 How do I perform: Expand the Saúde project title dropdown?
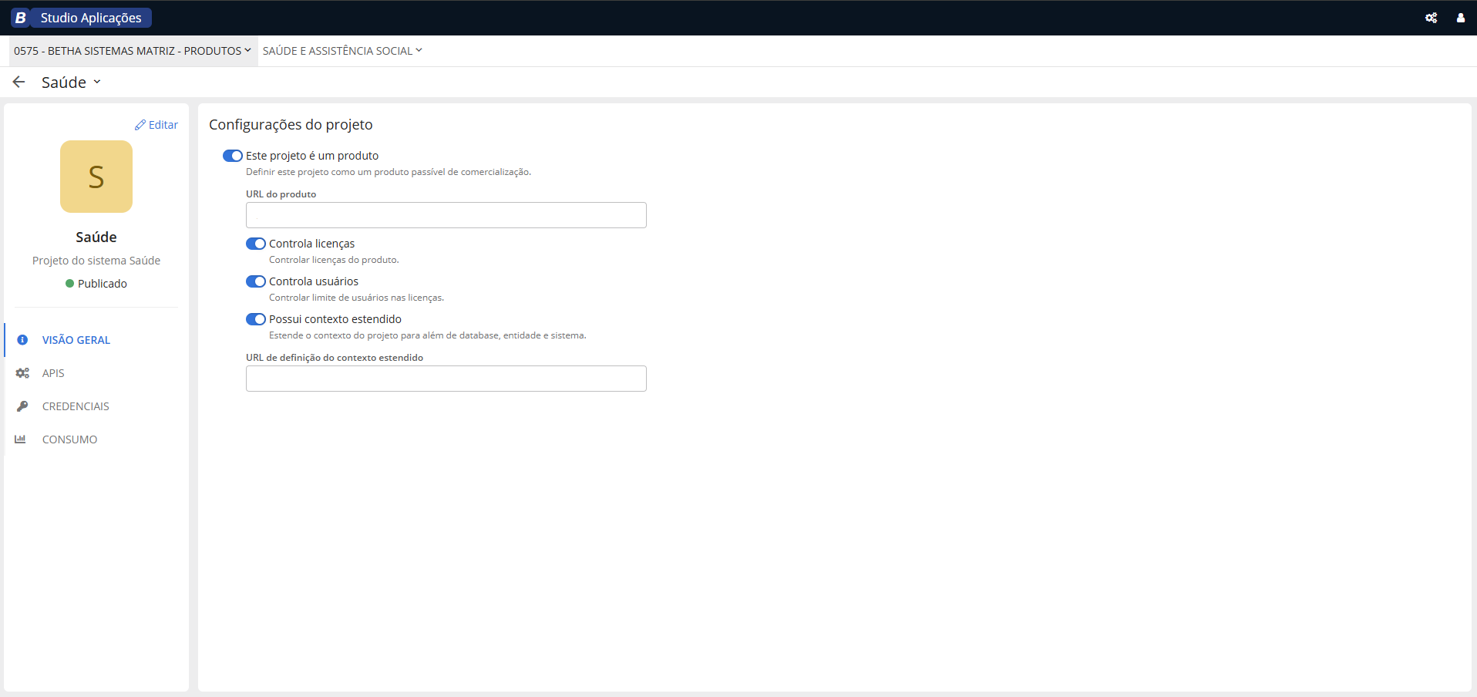(71, 82)
